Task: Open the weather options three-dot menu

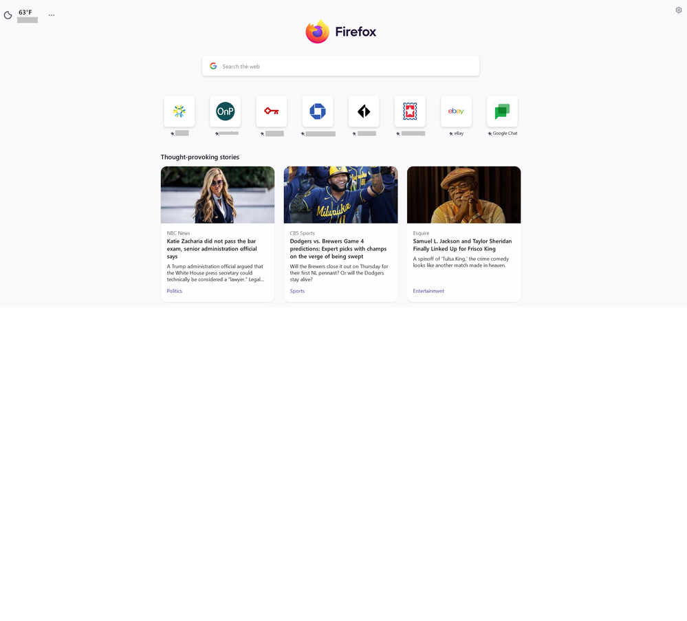Action: pos(52,15)
